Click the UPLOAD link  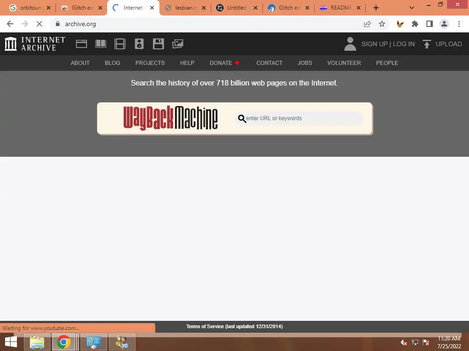coord(449,44)
